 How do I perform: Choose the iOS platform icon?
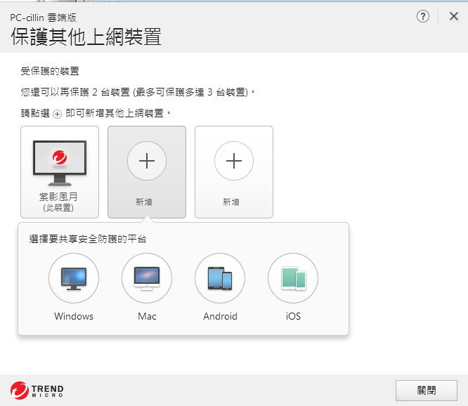(293, 278)
